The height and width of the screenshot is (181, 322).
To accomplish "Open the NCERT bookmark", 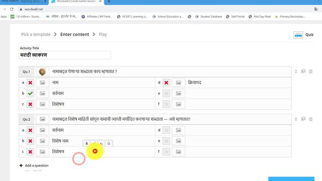I will click(x=132, y=17).
